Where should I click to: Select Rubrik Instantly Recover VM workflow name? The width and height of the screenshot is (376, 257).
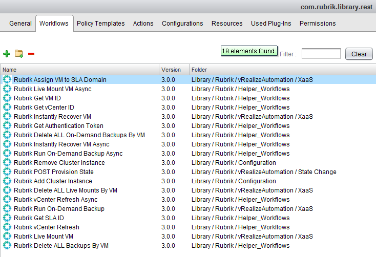[53, 117]
